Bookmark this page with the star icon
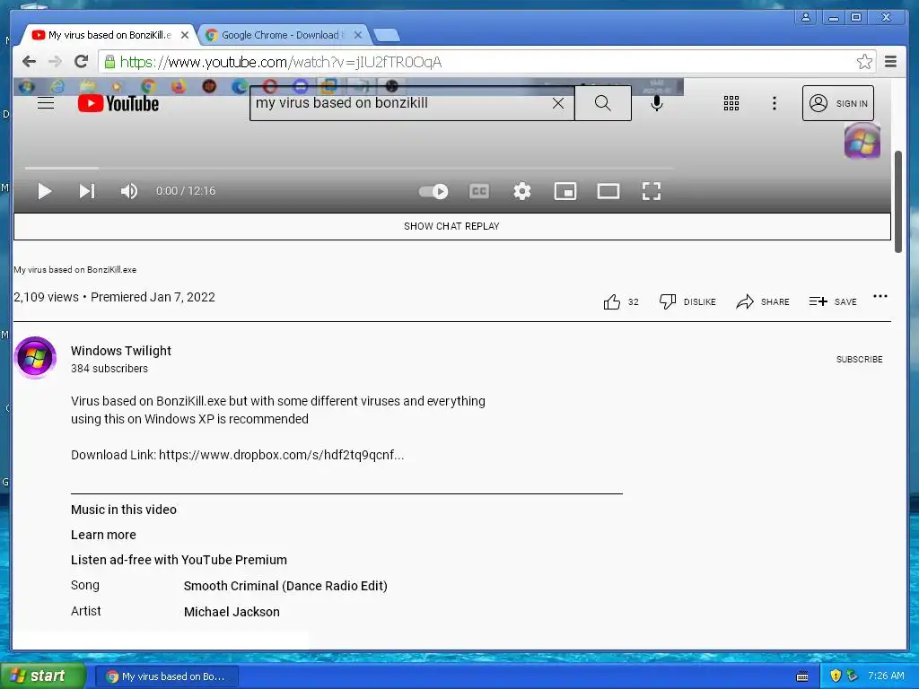 (x=864, y=62)
